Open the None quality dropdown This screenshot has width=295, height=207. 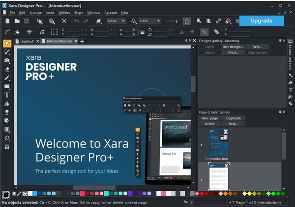point(116,21)
